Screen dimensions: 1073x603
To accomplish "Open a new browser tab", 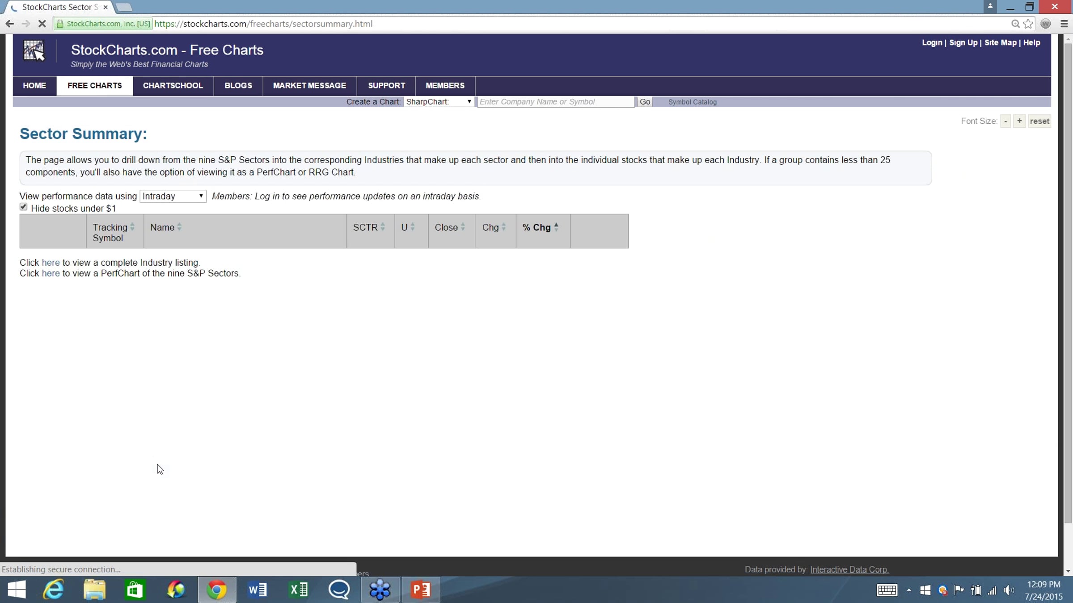I will [x=124, y=7].
